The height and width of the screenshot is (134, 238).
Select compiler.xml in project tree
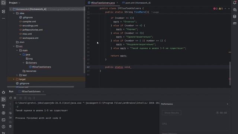pos(29,22)
